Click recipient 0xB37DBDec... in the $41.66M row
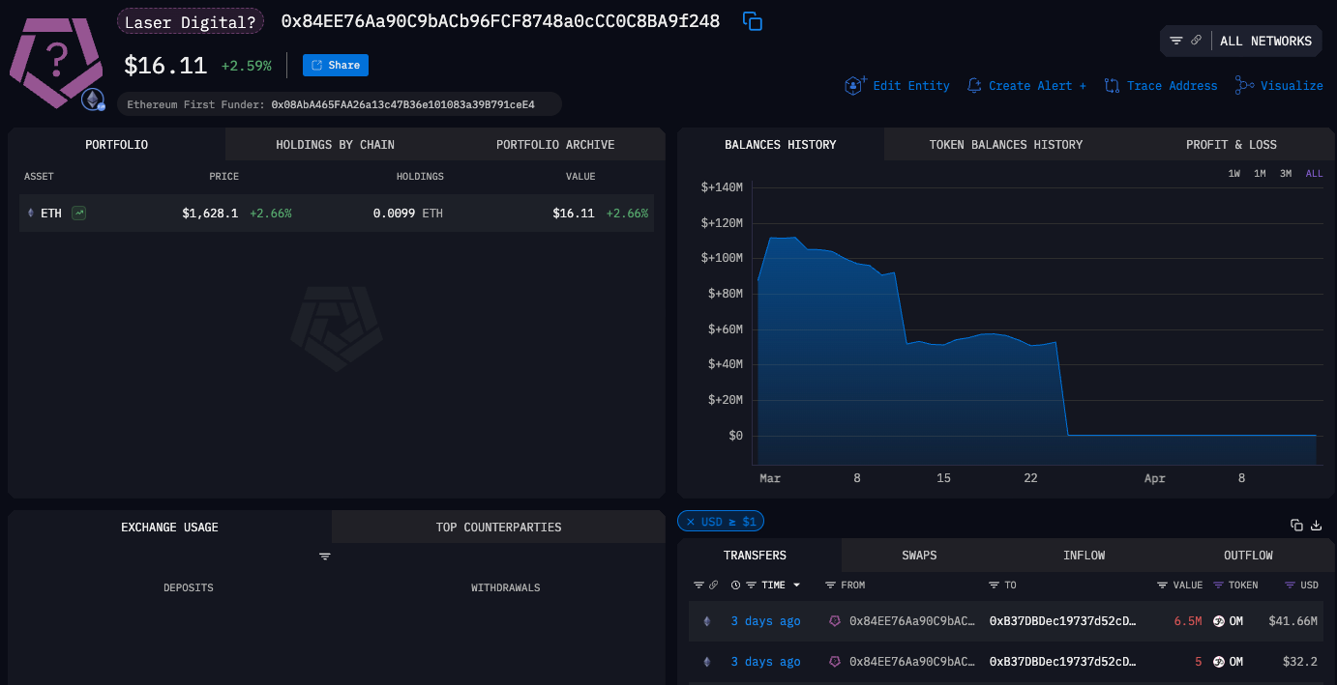 pyautogui.click(x=1062, y=621)
